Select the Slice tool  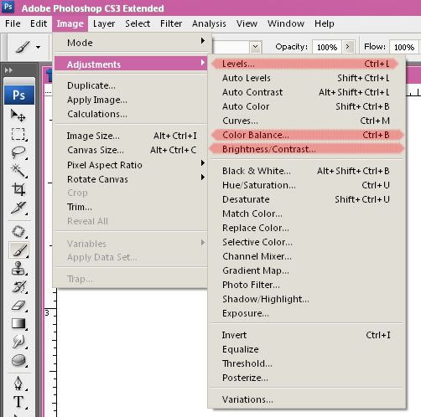[x=18, y=208]
